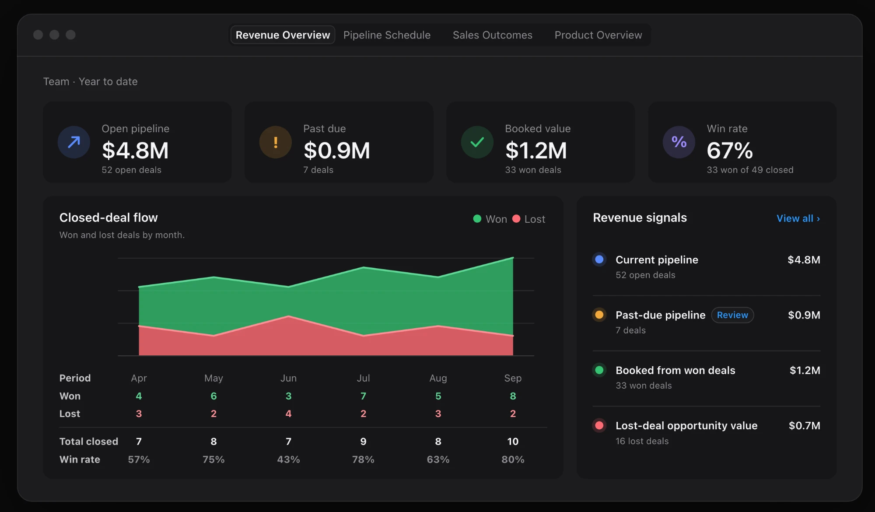Select the Past-due pipeline row title
The height and width of the screenshot is (512, 875).
pos(660,315)
